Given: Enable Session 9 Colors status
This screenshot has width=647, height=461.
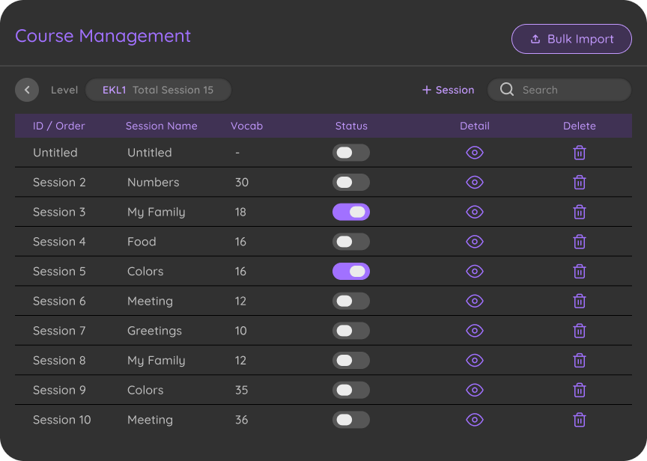Looking at the screenshot, I should tap(351, 390).
